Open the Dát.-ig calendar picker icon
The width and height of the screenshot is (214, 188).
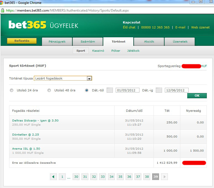click(159, 90)
